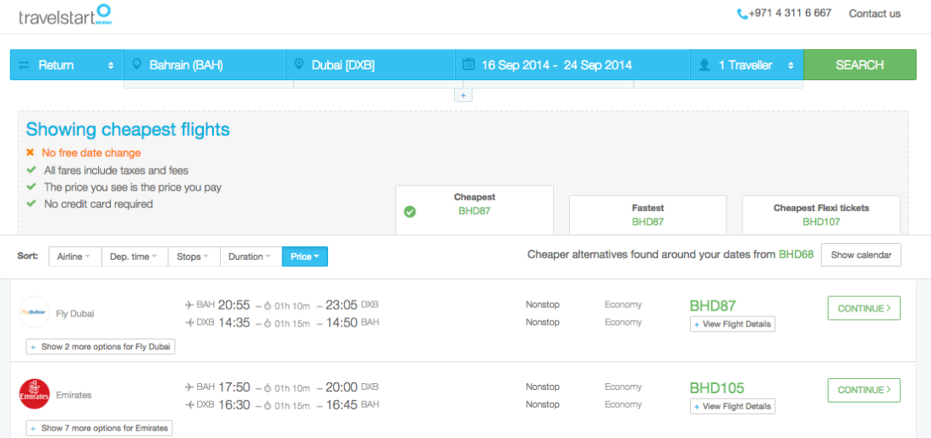Viewport: 931px width, 438px height.
Task: Expand Show 2 more options for Fly Dubai
Action: 101,347
